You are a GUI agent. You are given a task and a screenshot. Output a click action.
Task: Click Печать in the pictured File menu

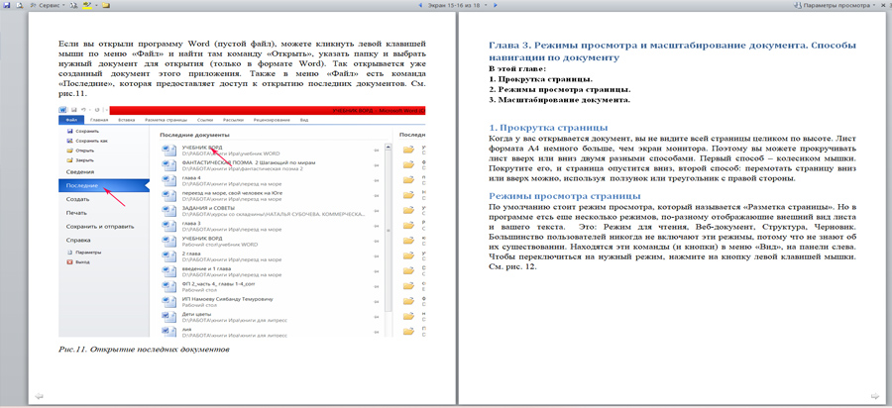tap(76, 212)
